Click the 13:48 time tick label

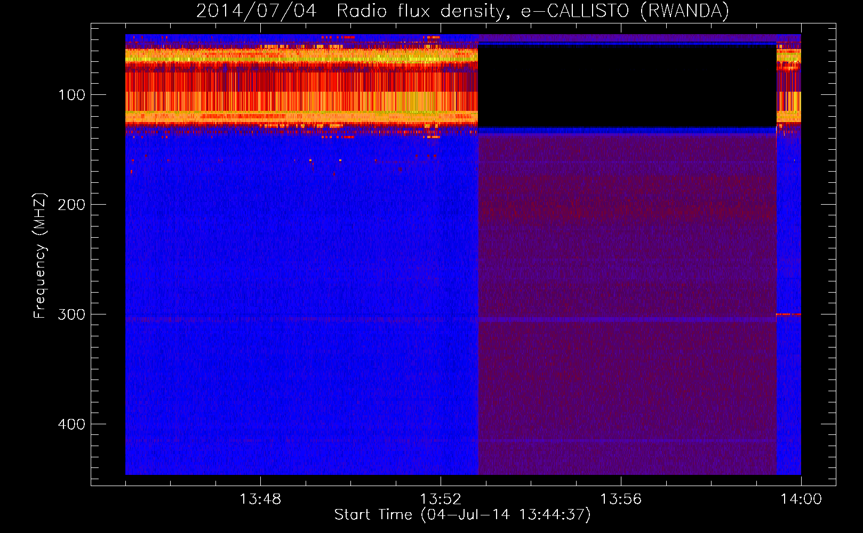tap(260, 499)
